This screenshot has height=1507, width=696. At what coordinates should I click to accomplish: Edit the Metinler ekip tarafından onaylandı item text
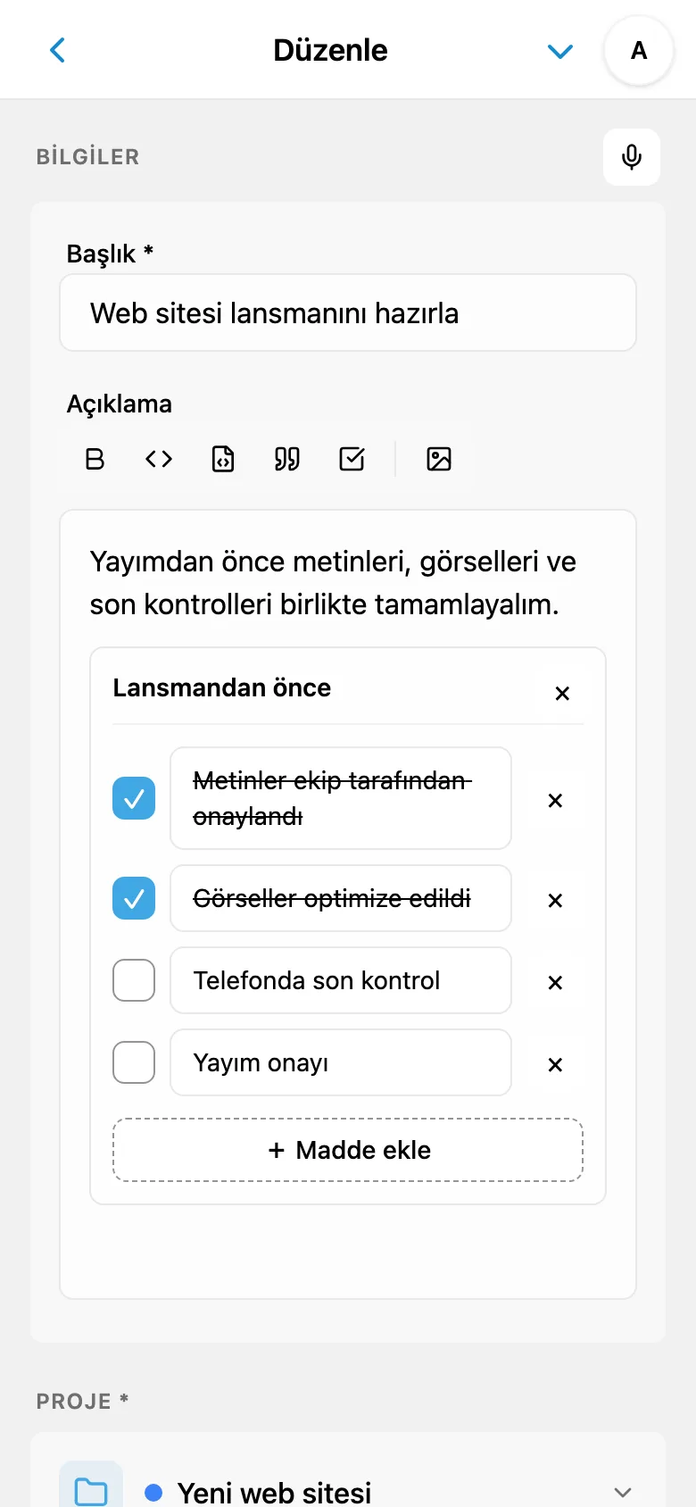coord(341,798)
